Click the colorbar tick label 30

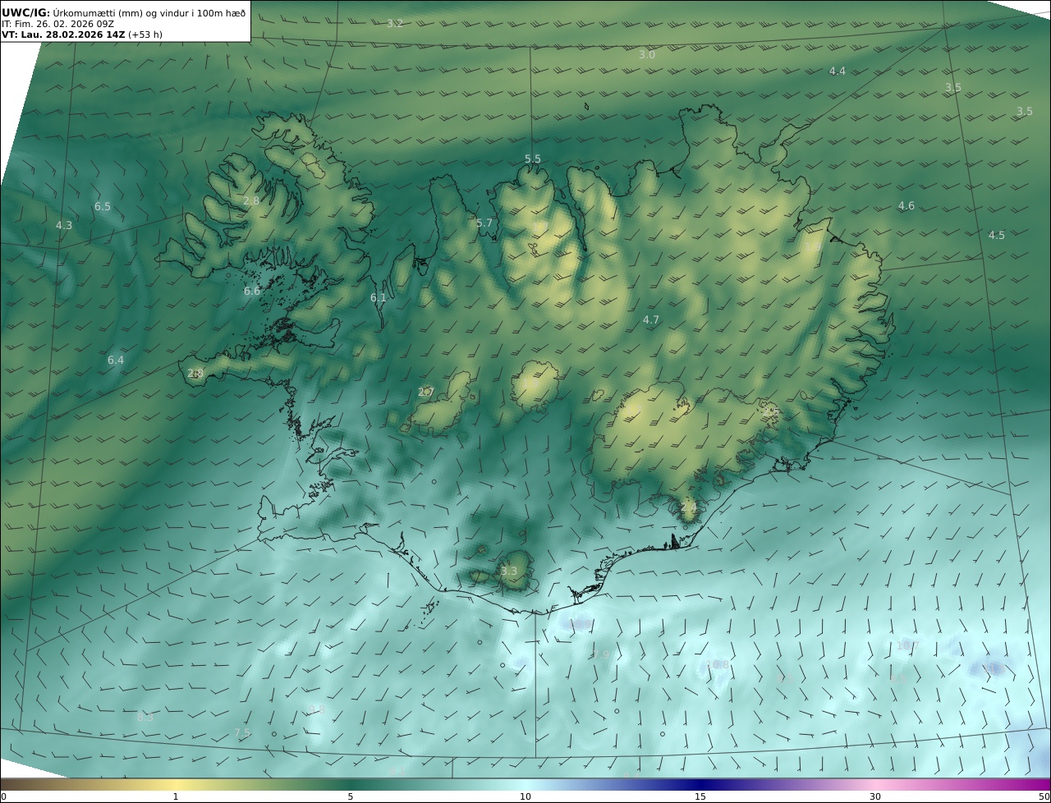[x=875, y=796]
